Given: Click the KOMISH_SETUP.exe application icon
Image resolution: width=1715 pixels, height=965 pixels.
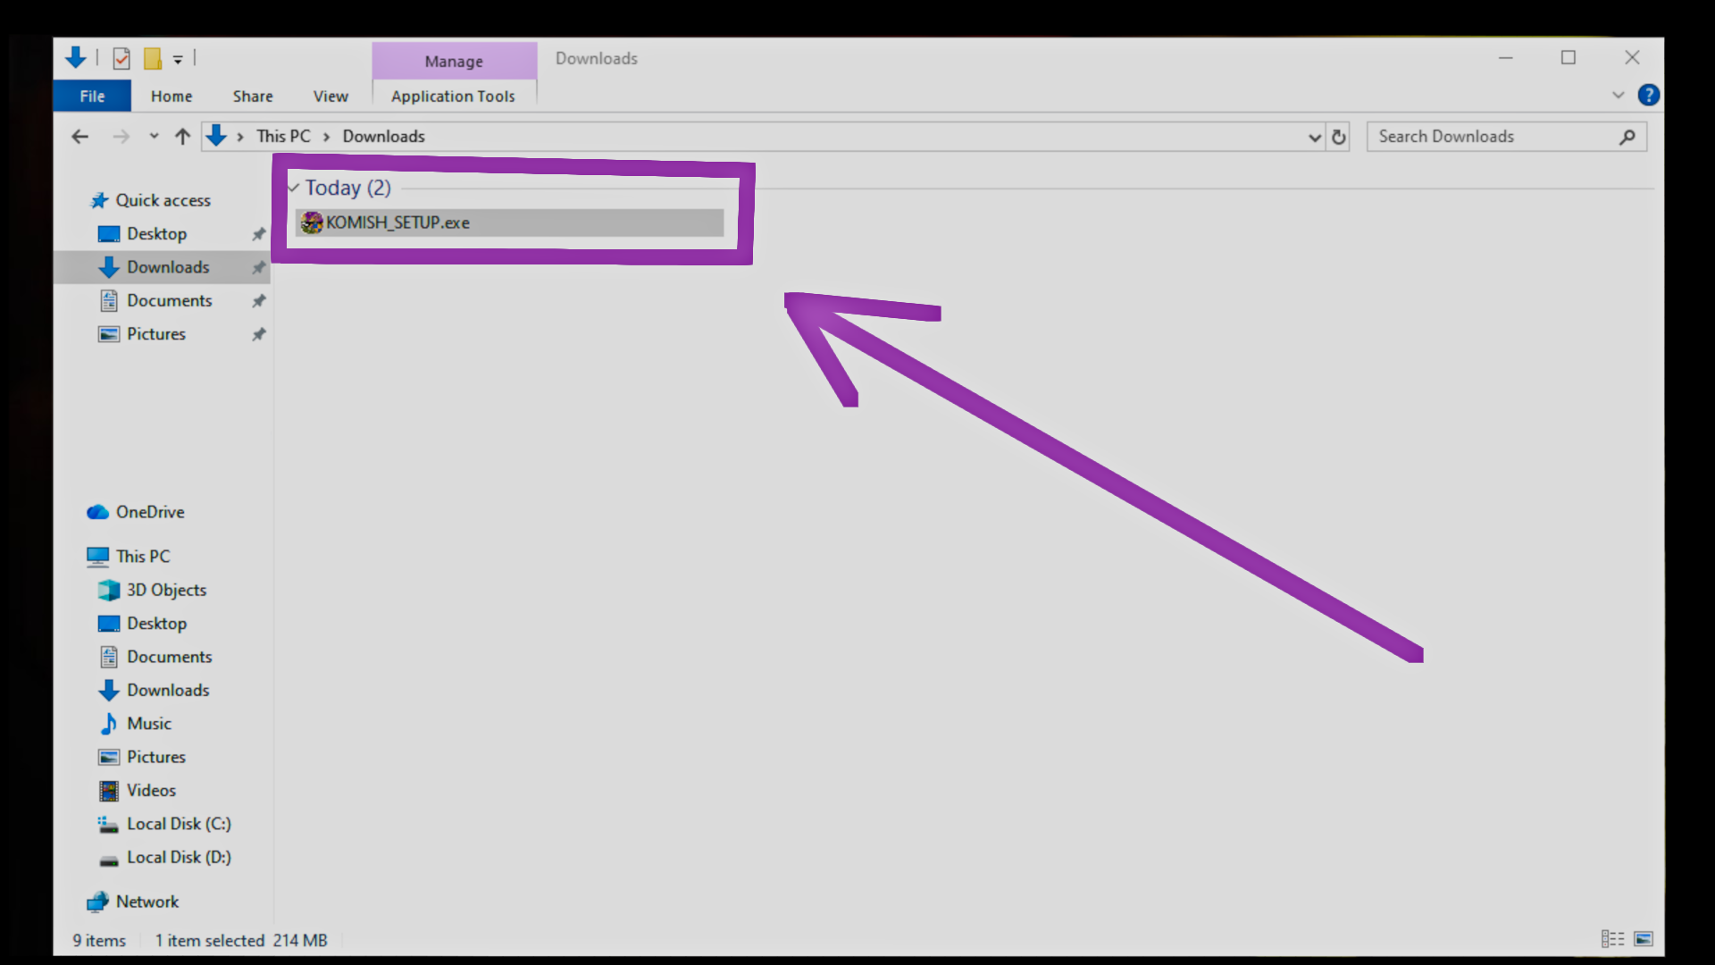Looking at the screenshot, I should click(x=312, y=222).
